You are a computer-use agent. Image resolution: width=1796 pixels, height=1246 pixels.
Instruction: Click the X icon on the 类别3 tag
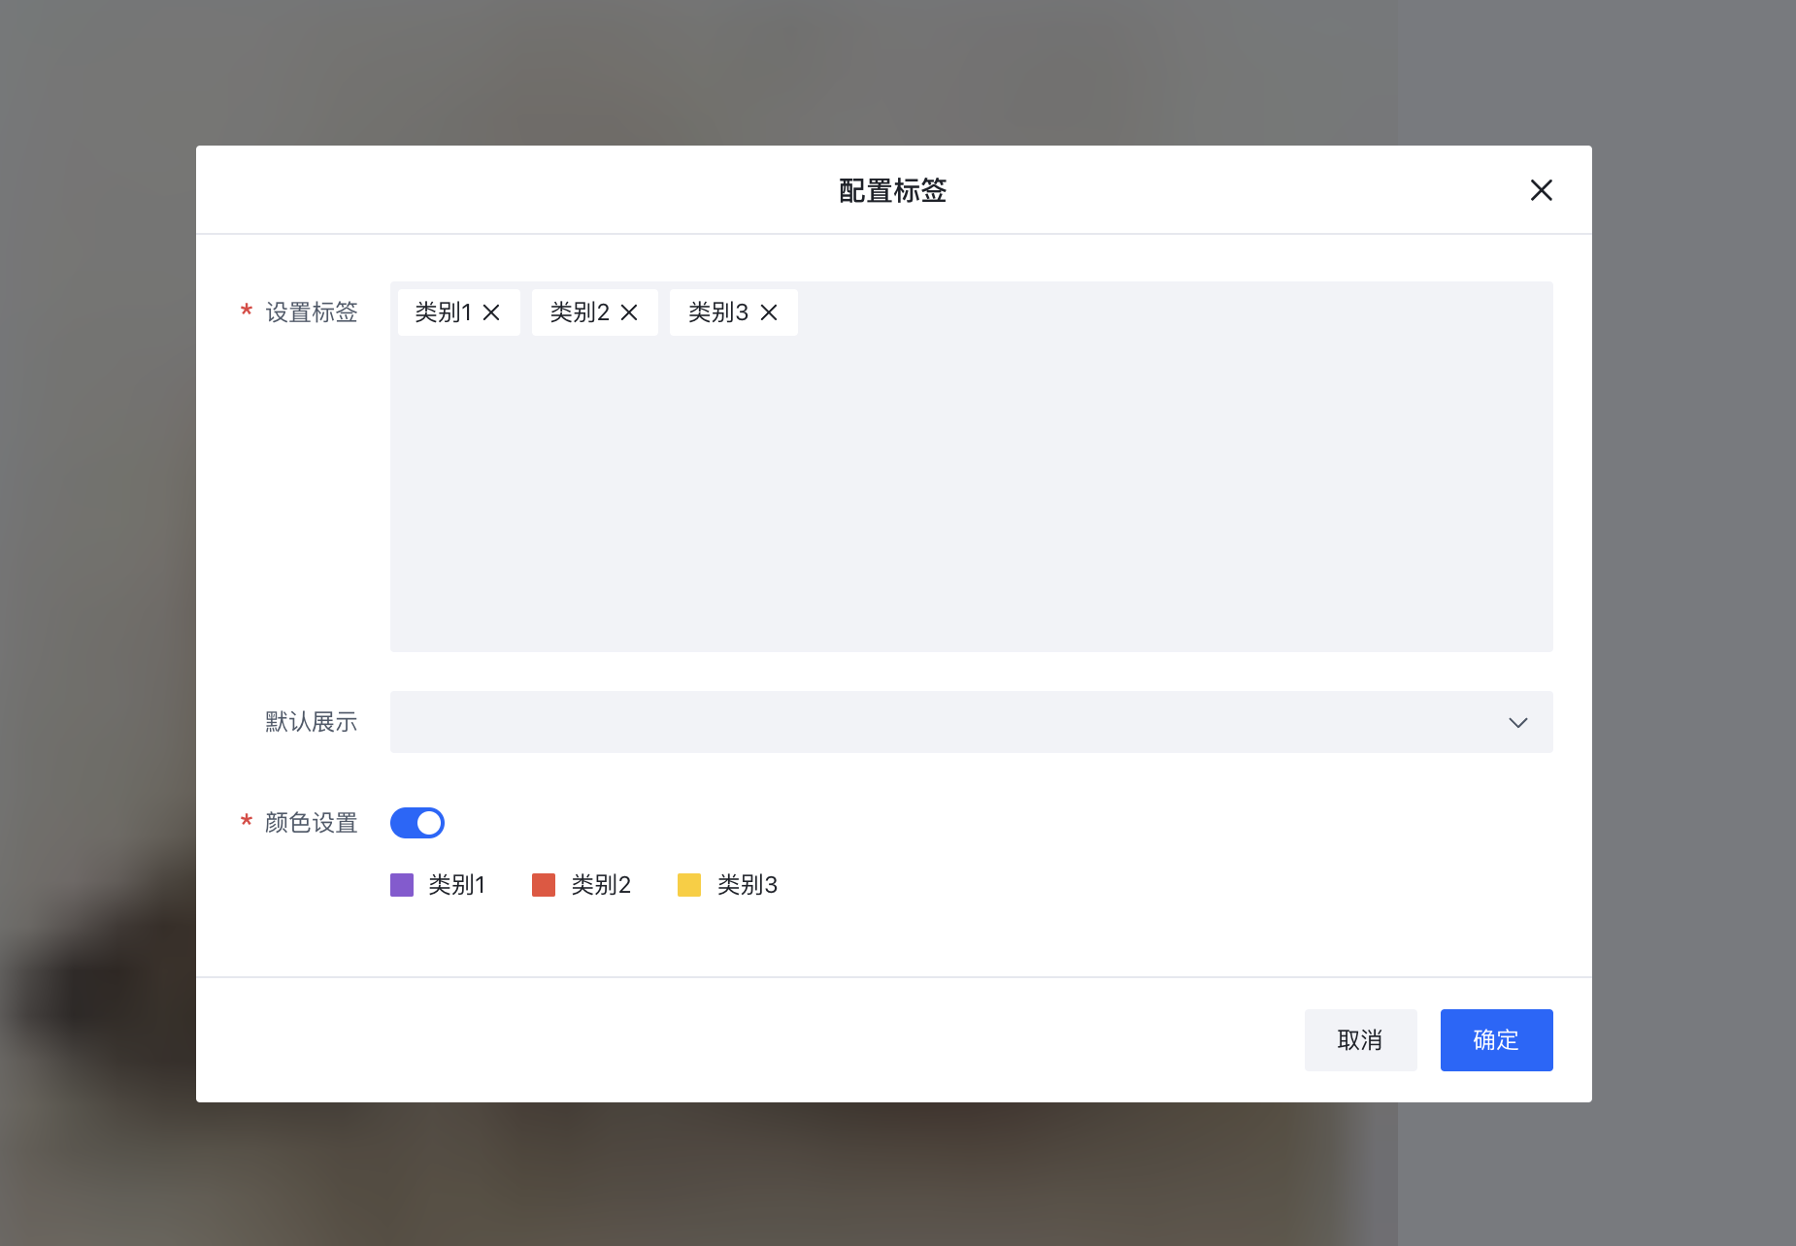click(x=769, y=312)
